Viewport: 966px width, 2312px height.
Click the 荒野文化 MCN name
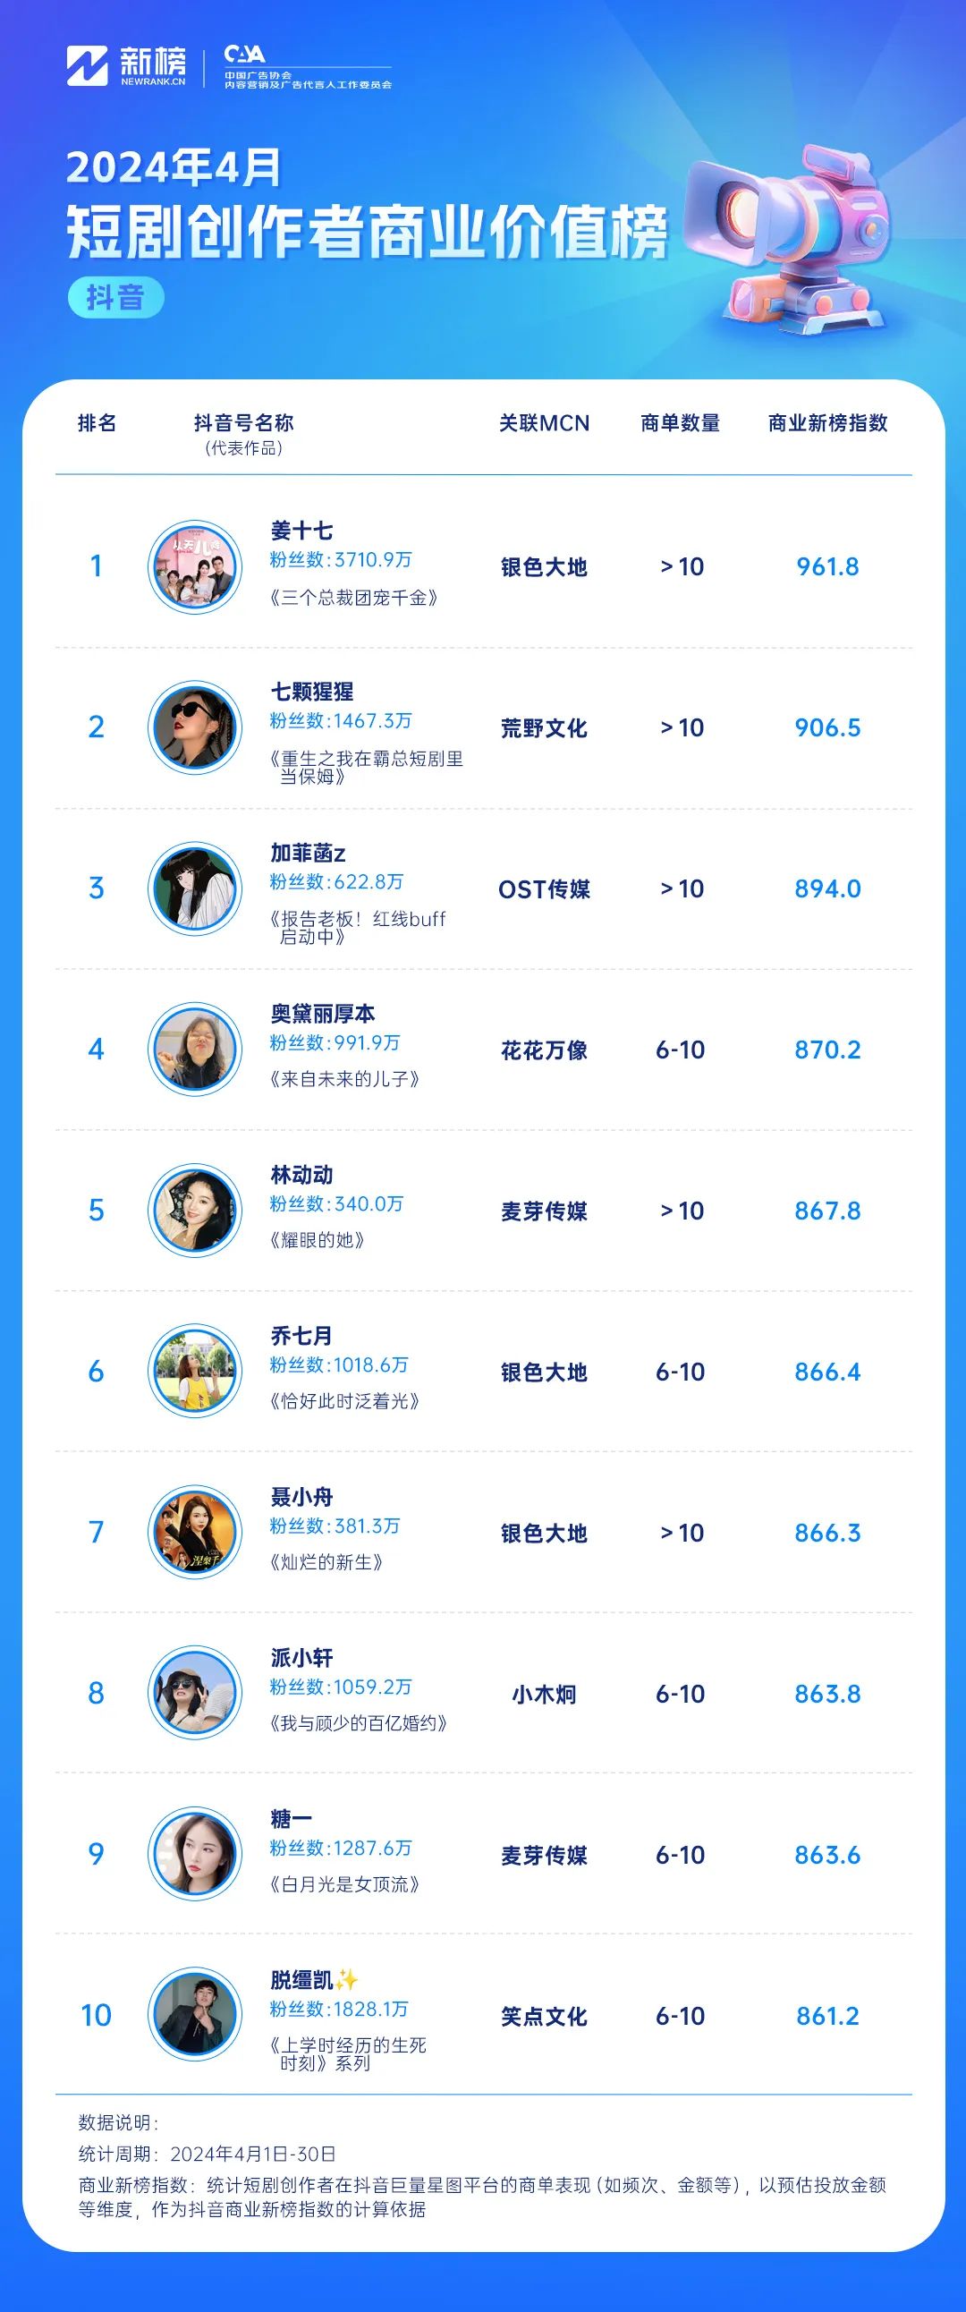coord(545,728)
